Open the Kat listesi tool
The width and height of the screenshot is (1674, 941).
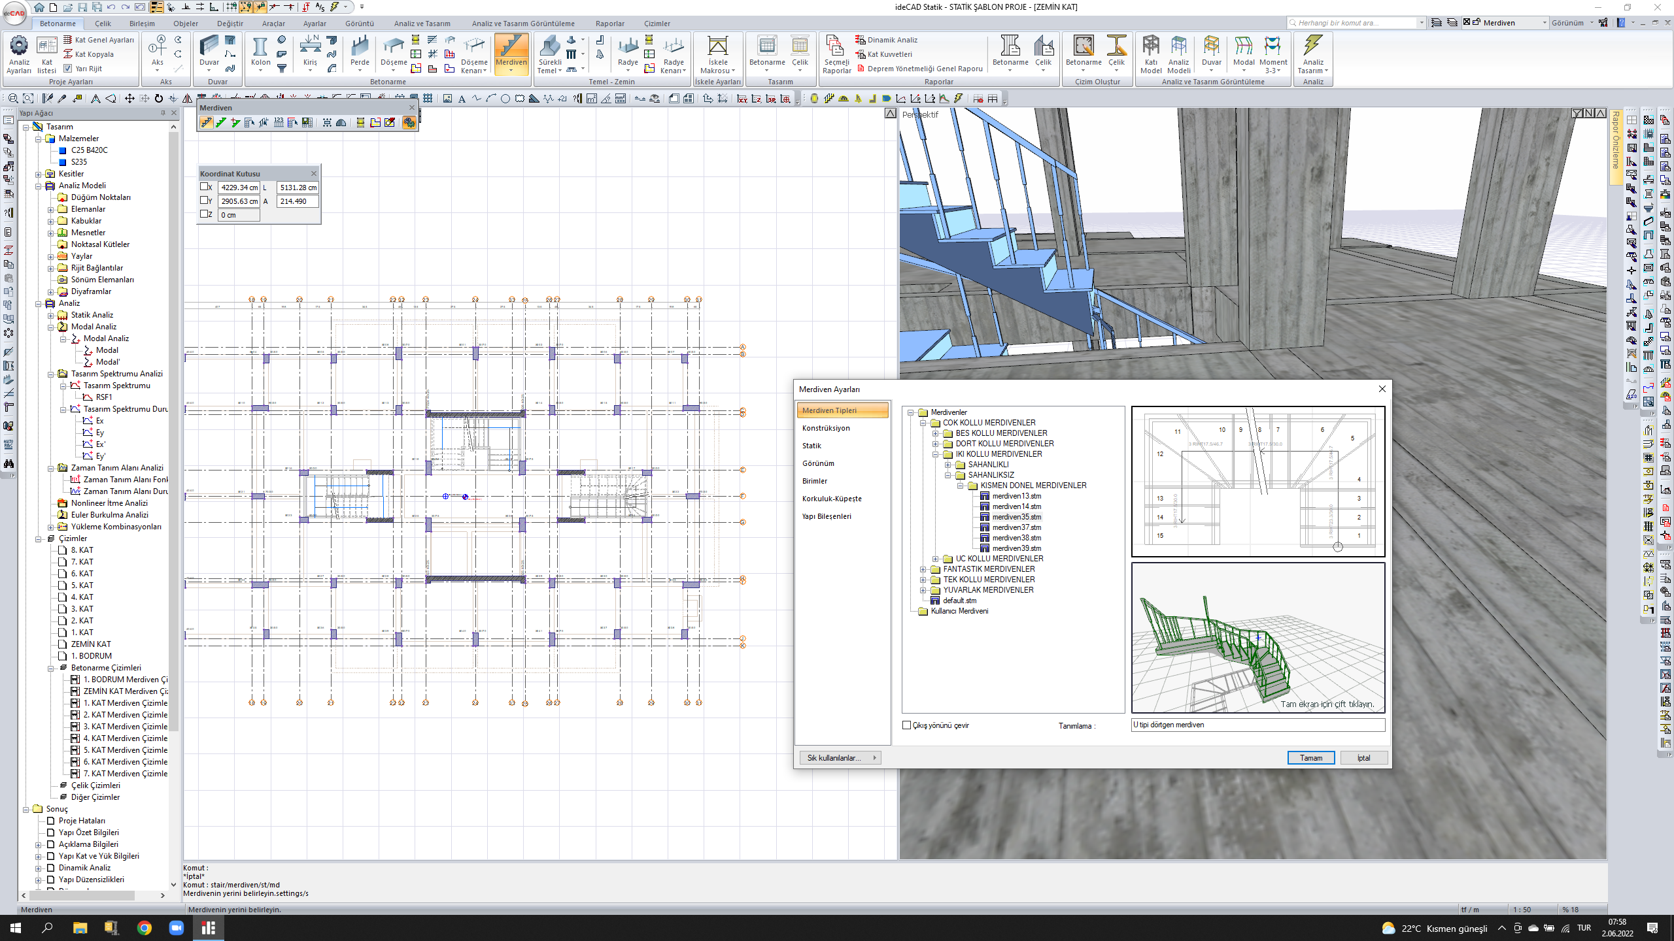point(46,55)
